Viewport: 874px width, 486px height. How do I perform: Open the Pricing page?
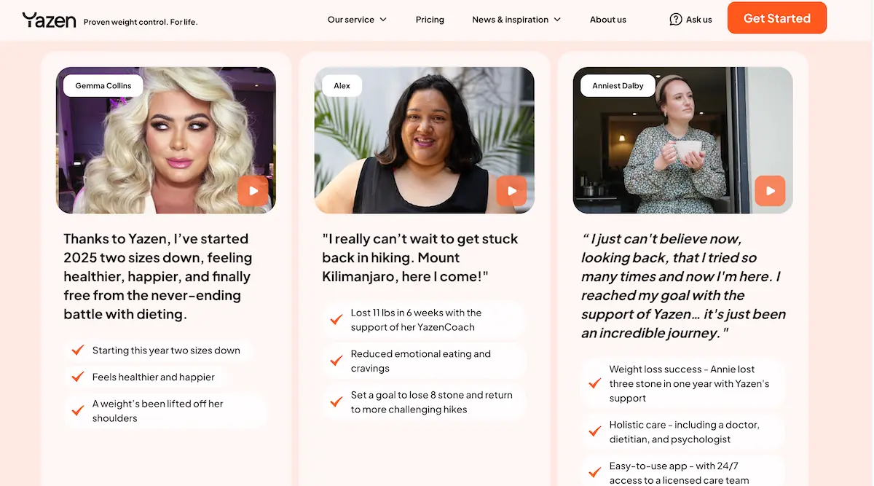430,20
